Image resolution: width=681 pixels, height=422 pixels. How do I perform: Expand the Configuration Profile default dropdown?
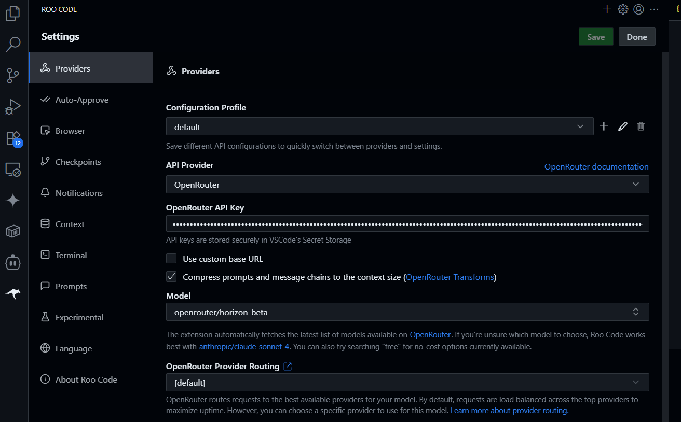click(380, 126)
